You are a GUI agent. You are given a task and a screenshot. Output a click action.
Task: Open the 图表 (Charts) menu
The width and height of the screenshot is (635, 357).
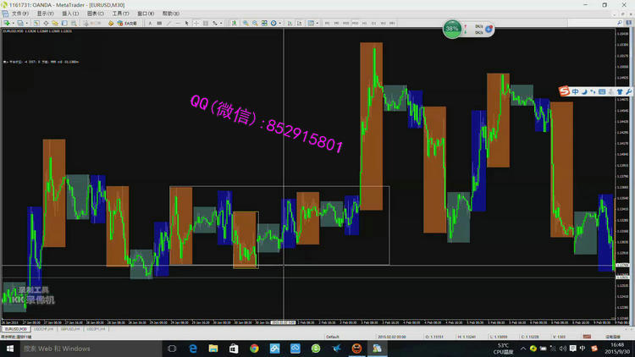95,14
